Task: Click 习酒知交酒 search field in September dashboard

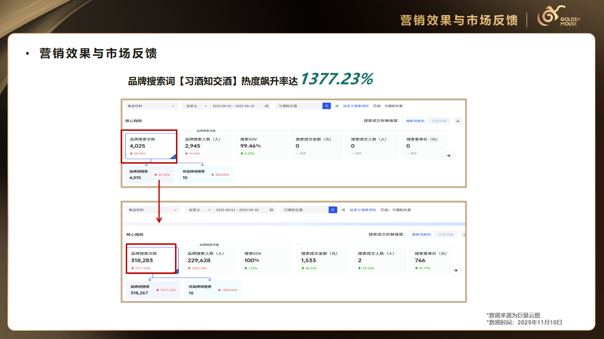Action: [305, 210]
